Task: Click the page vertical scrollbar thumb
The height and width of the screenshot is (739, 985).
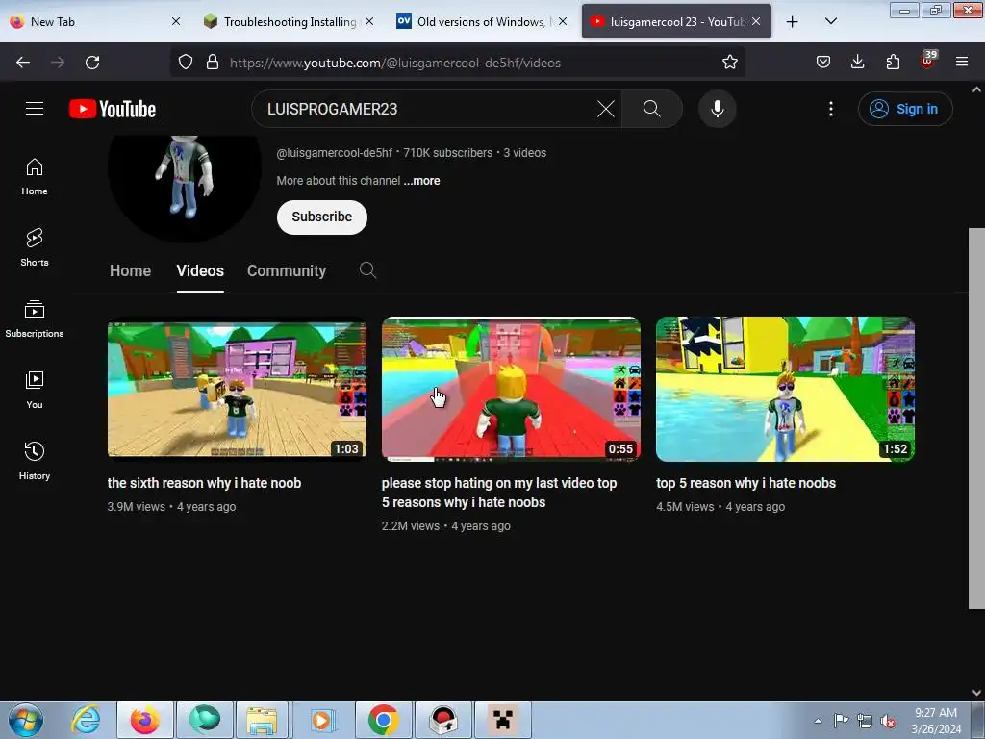Action: [976, 419]
